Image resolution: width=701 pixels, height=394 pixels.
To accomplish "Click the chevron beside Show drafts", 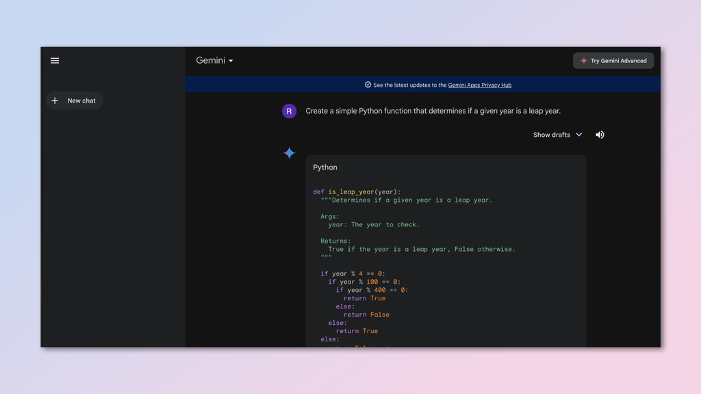I will click(579, 134).
